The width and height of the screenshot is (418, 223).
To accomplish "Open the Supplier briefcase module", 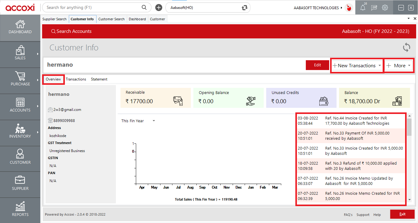I will (20, 183).
